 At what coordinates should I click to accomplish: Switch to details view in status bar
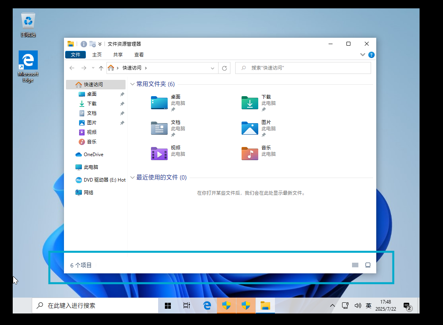click(x=355, y=265)
